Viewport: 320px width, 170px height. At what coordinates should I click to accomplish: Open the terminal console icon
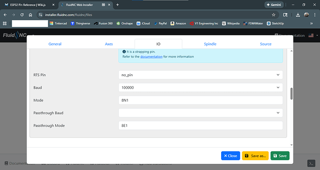(311, 163)
